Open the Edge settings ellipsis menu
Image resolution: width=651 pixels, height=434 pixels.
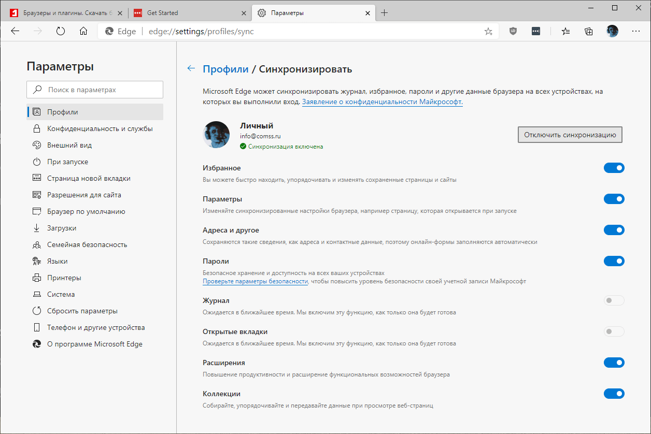pos(636,31)
